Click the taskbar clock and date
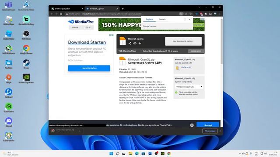This screenshot has width=280, height=157. pyautogui.click(x=273, y=154)
